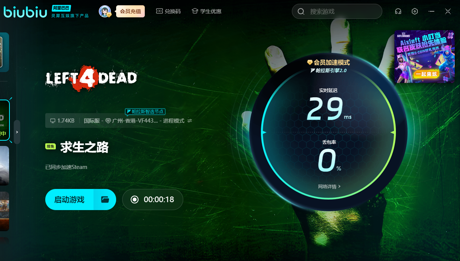
Task: Click the search magnifier icon
Action: [x=301, y=11]
